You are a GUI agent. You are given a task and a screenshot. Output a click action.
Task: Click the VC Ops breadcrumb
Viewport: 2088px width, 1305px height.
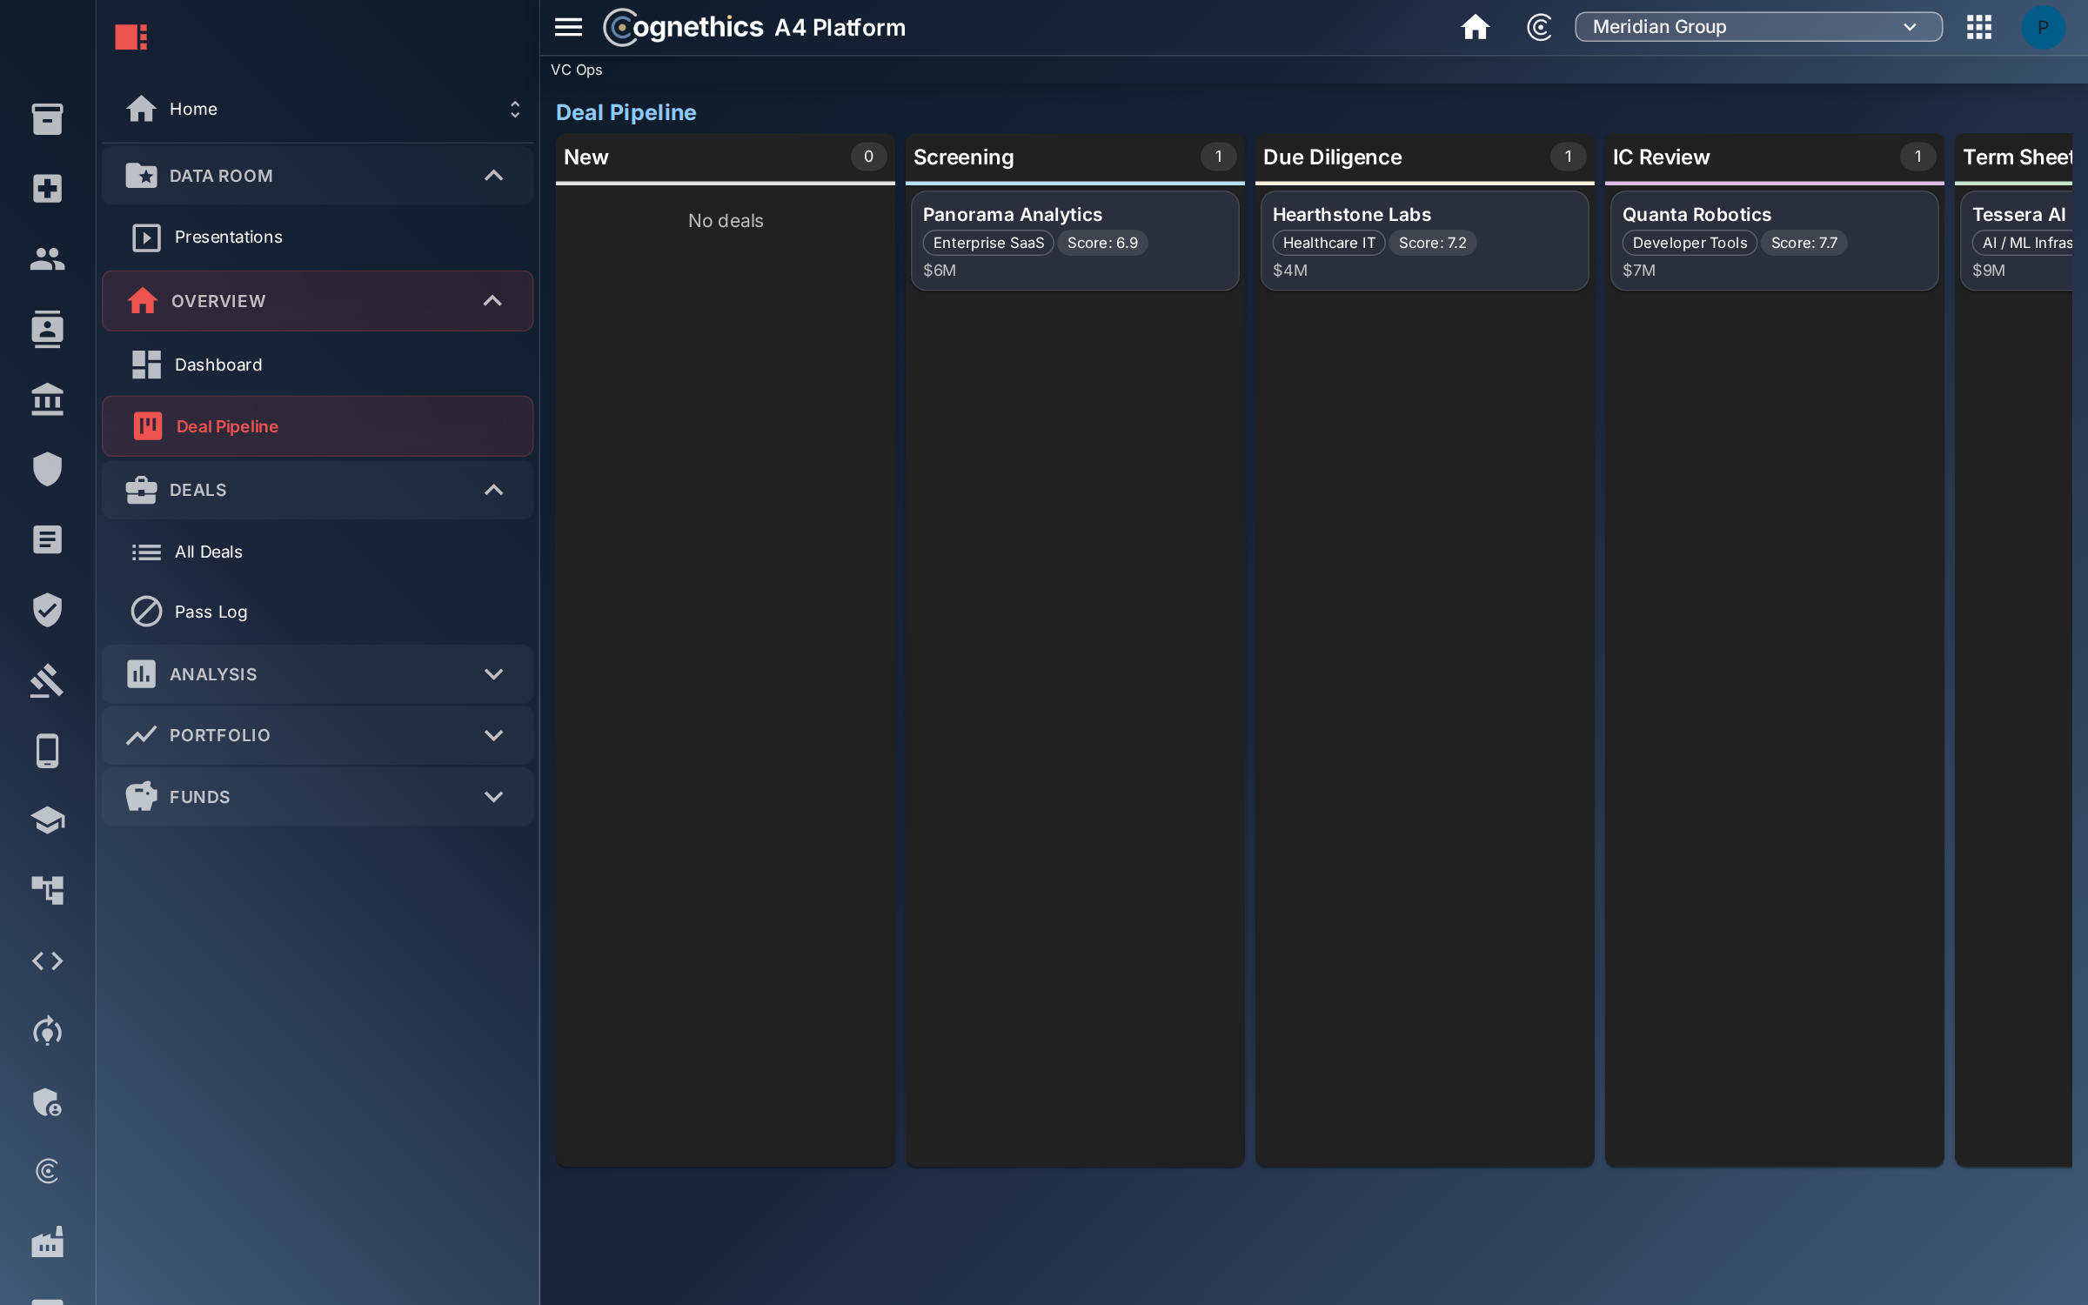coord(576,70)
